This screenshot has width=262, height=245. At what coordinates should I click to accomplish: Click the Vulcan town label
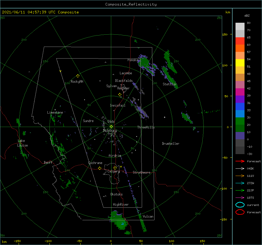[x=148, y=216]
